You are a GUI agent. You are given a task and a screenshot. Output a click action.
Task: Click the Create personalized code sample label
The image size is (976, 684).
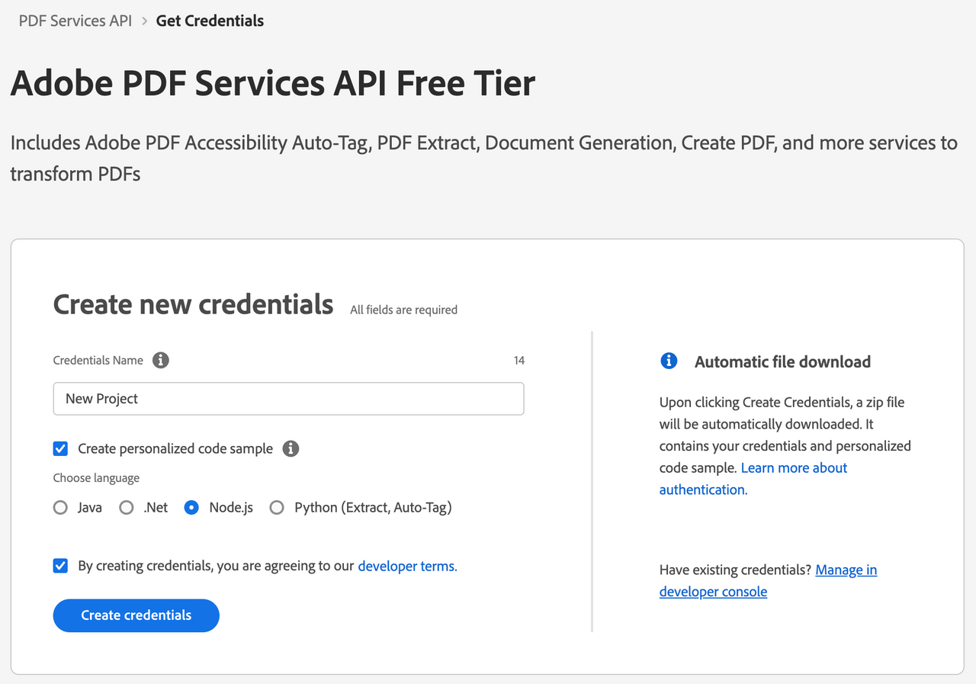click(x=175, y=448)
